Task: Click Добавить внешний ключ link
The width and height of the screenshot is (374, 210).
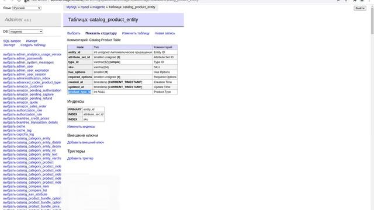Action: click(85, 142)
